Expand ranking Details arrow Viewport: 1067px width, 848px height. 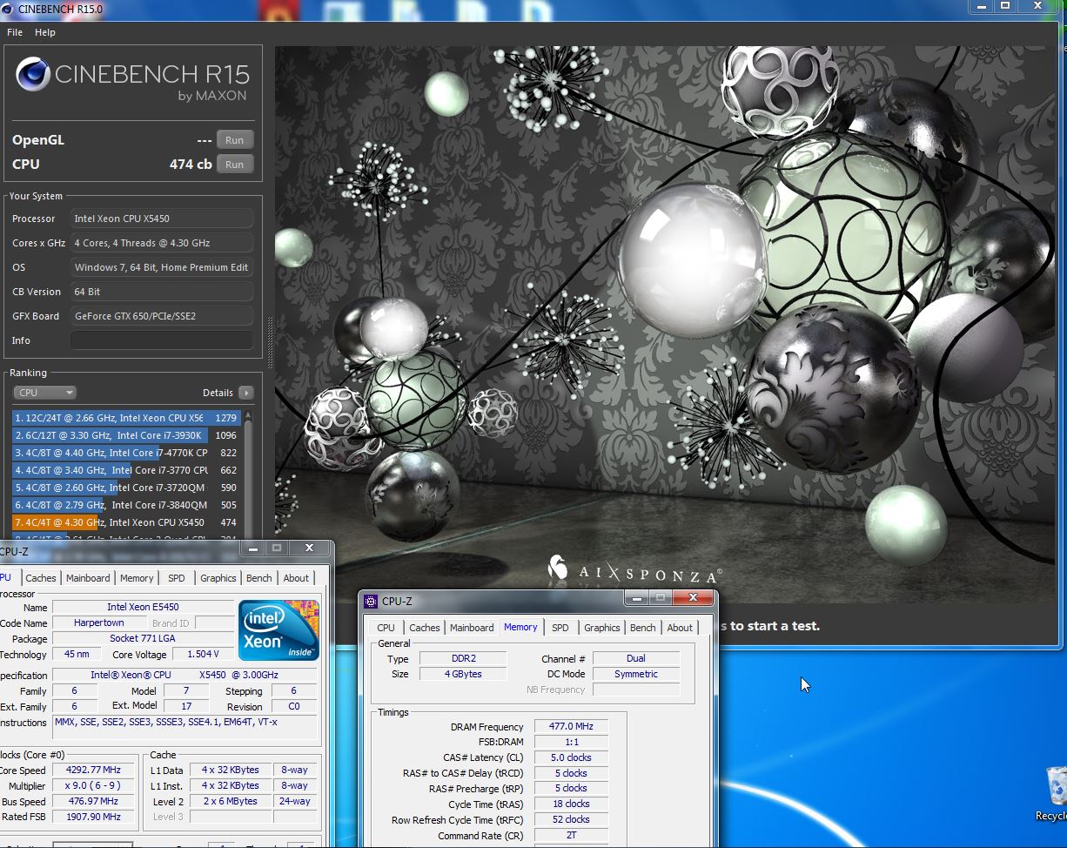[246, 393]
